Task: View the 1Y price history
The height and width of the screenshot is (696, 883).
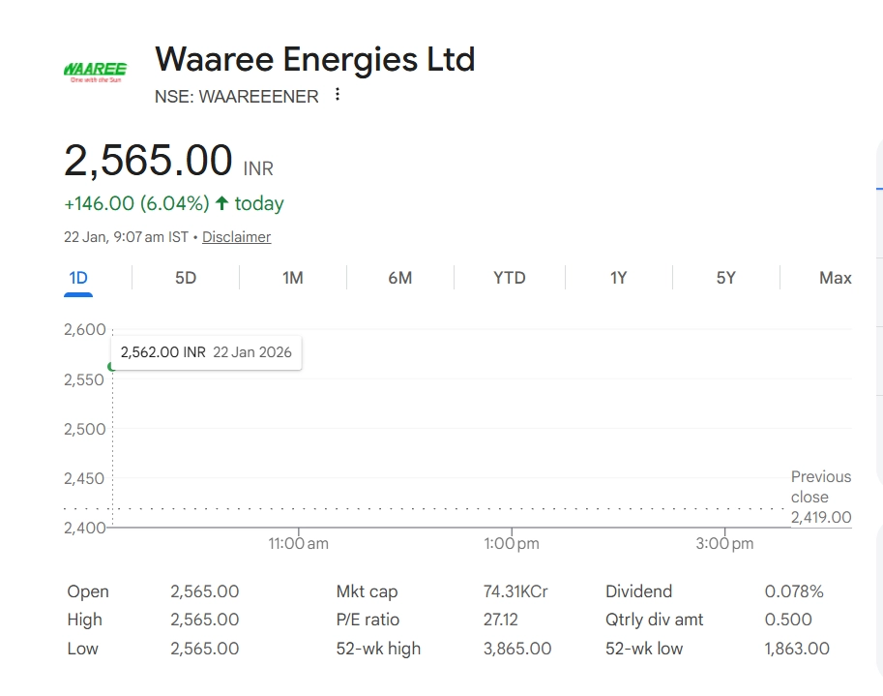Action: point(618,278)
